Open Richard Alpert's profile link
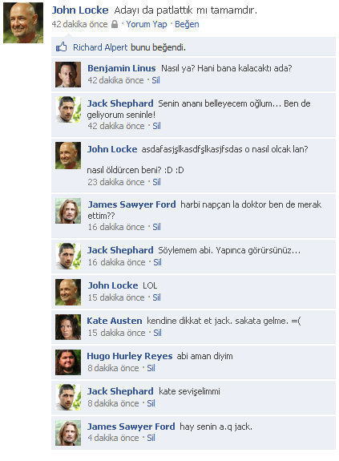This screenshot has height=461, width=339. coord(100,47)
